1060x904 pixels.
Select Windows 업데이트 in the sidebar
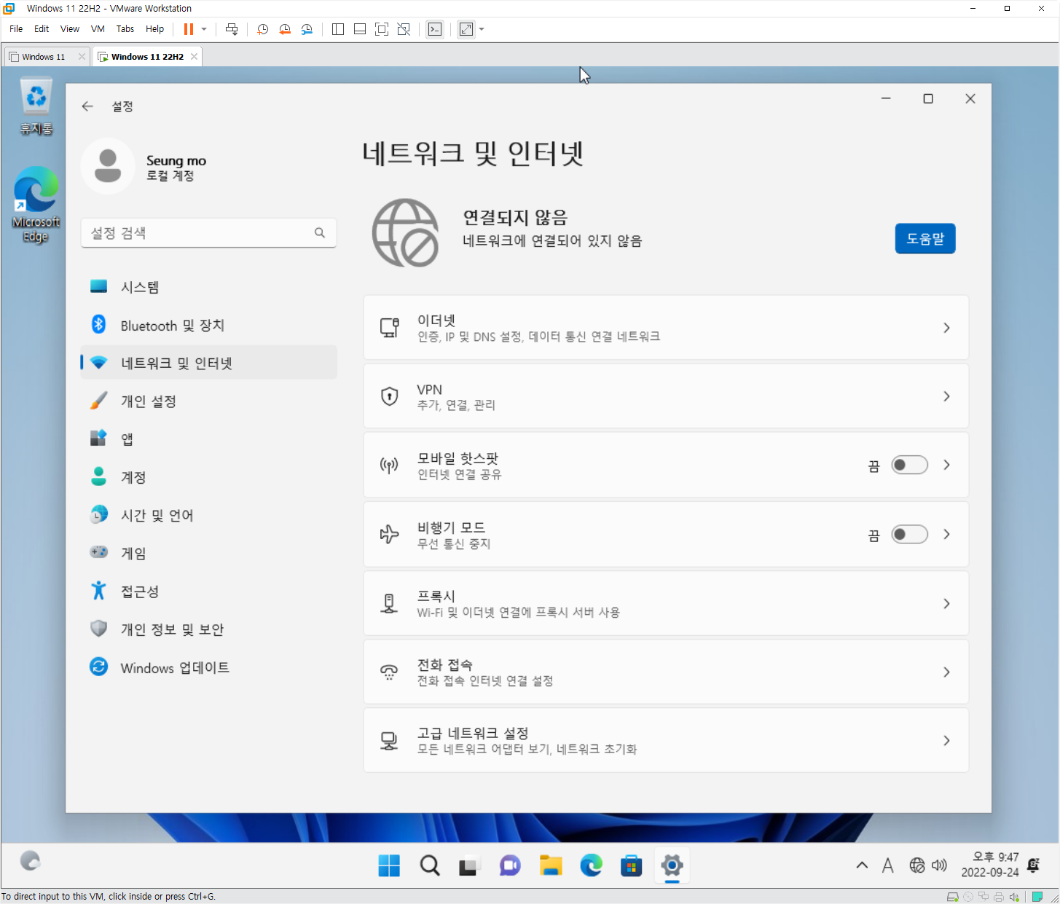click(208, 667)
